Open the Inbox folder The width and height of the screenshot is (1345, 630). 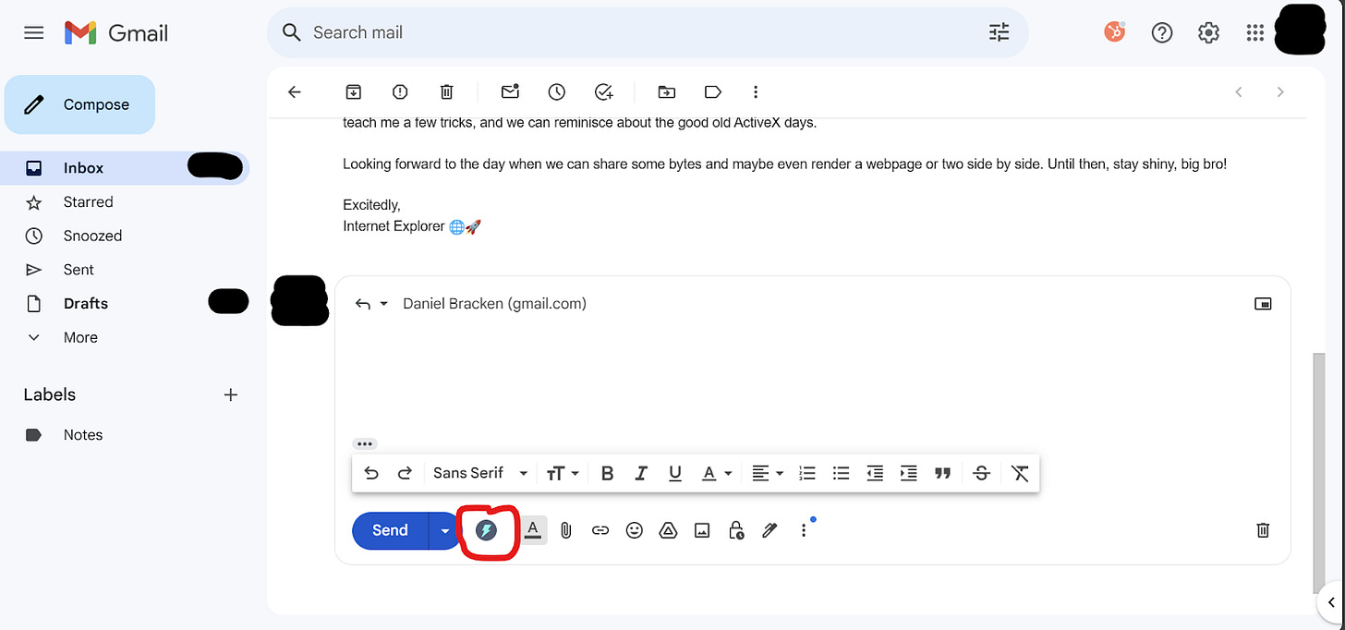click(125, 168)
